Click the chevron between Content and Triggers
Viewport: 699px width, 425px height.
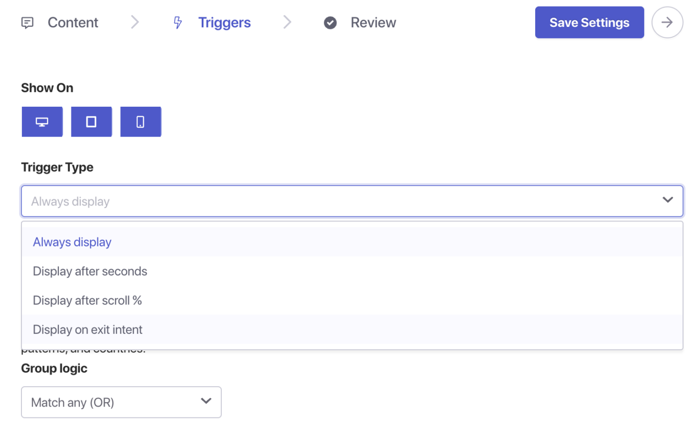[135, 22]
